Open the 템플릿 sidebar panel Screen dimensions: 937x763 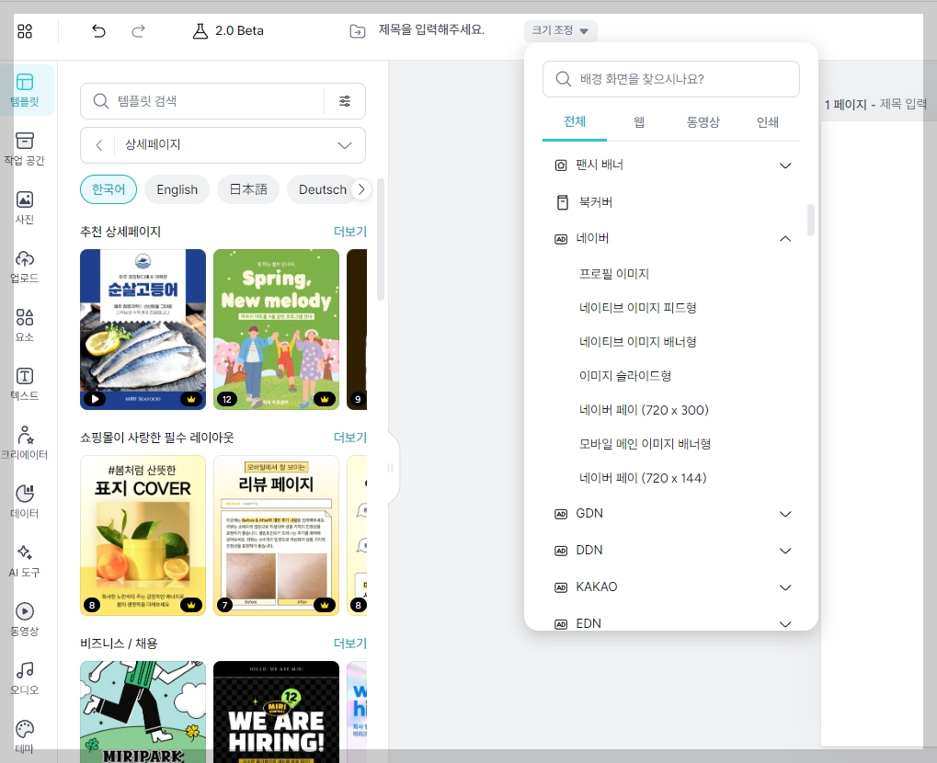tap(25, 89)
